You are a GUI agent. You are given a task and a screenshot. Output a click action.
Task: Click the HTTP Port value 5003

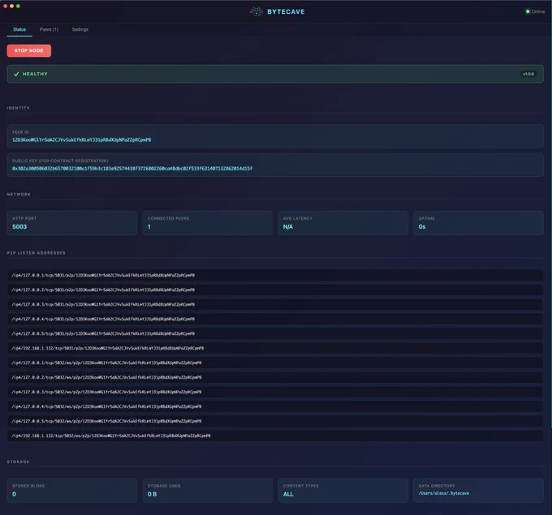point(19,227)
